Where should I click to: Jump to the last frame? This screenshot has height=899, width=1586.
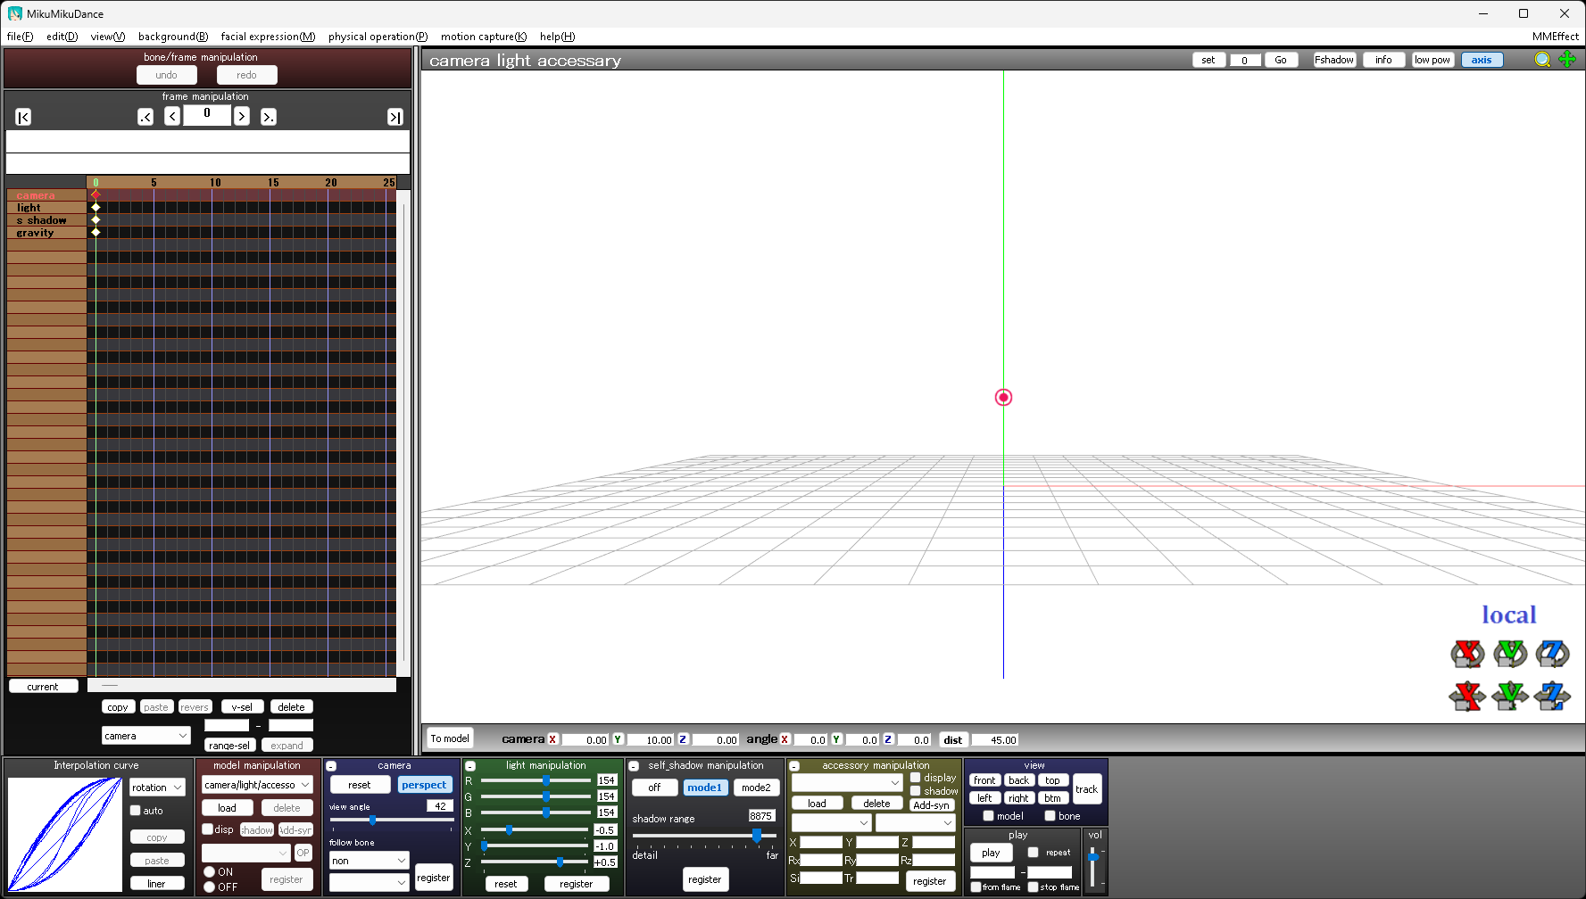pyautogui.click(x=394, y=117)
